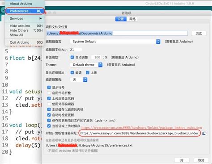Select Hide Arduino menu item

pos(25,26)
